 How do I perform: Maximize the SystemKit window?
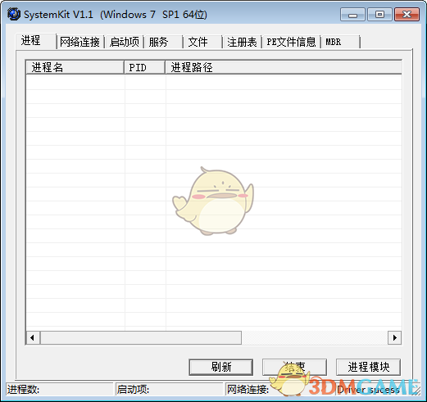pos(379,15)
